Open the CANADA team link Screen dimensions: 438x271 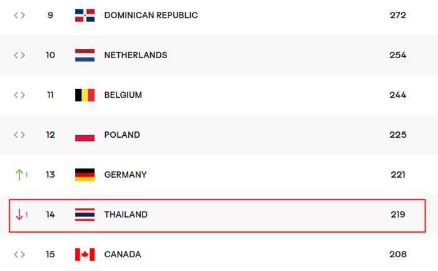(x=123, y=255)
